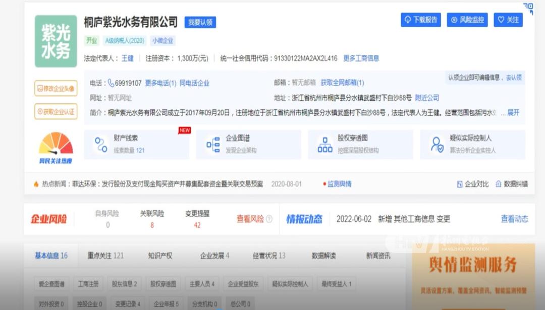Open the 菲达环保 hot news headline
The image size is (545, 310).
click(x=168, y=184)
